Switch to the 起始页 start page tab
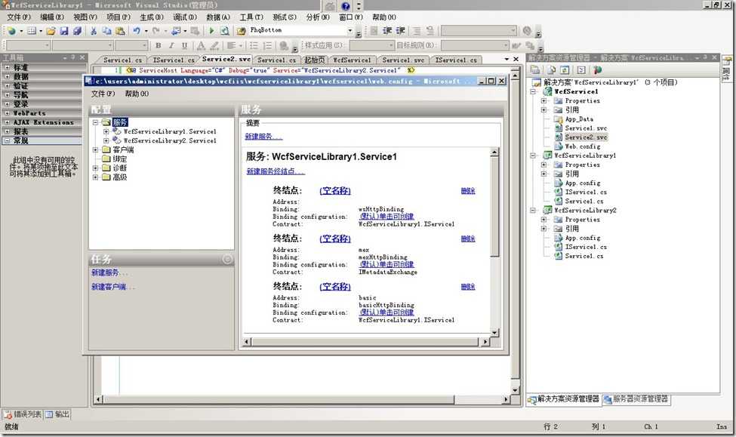The width and height of the screenshot is (736, 437). pos(314,60)
